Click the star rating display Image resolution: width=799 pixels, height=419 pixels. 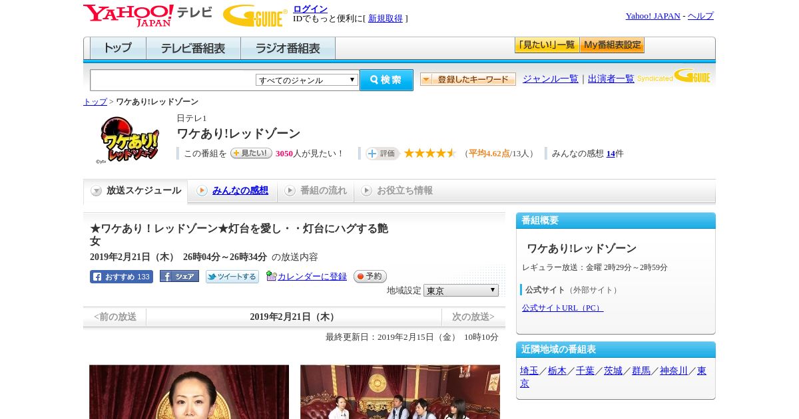point(430,153)
